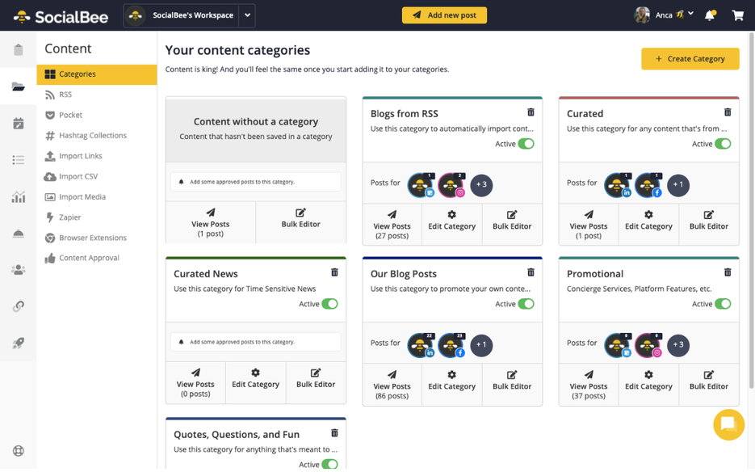Open notifications via the bell icon
Image resolution: width=755 pixels, height=472 pixels.
click(x=709, y=15)
